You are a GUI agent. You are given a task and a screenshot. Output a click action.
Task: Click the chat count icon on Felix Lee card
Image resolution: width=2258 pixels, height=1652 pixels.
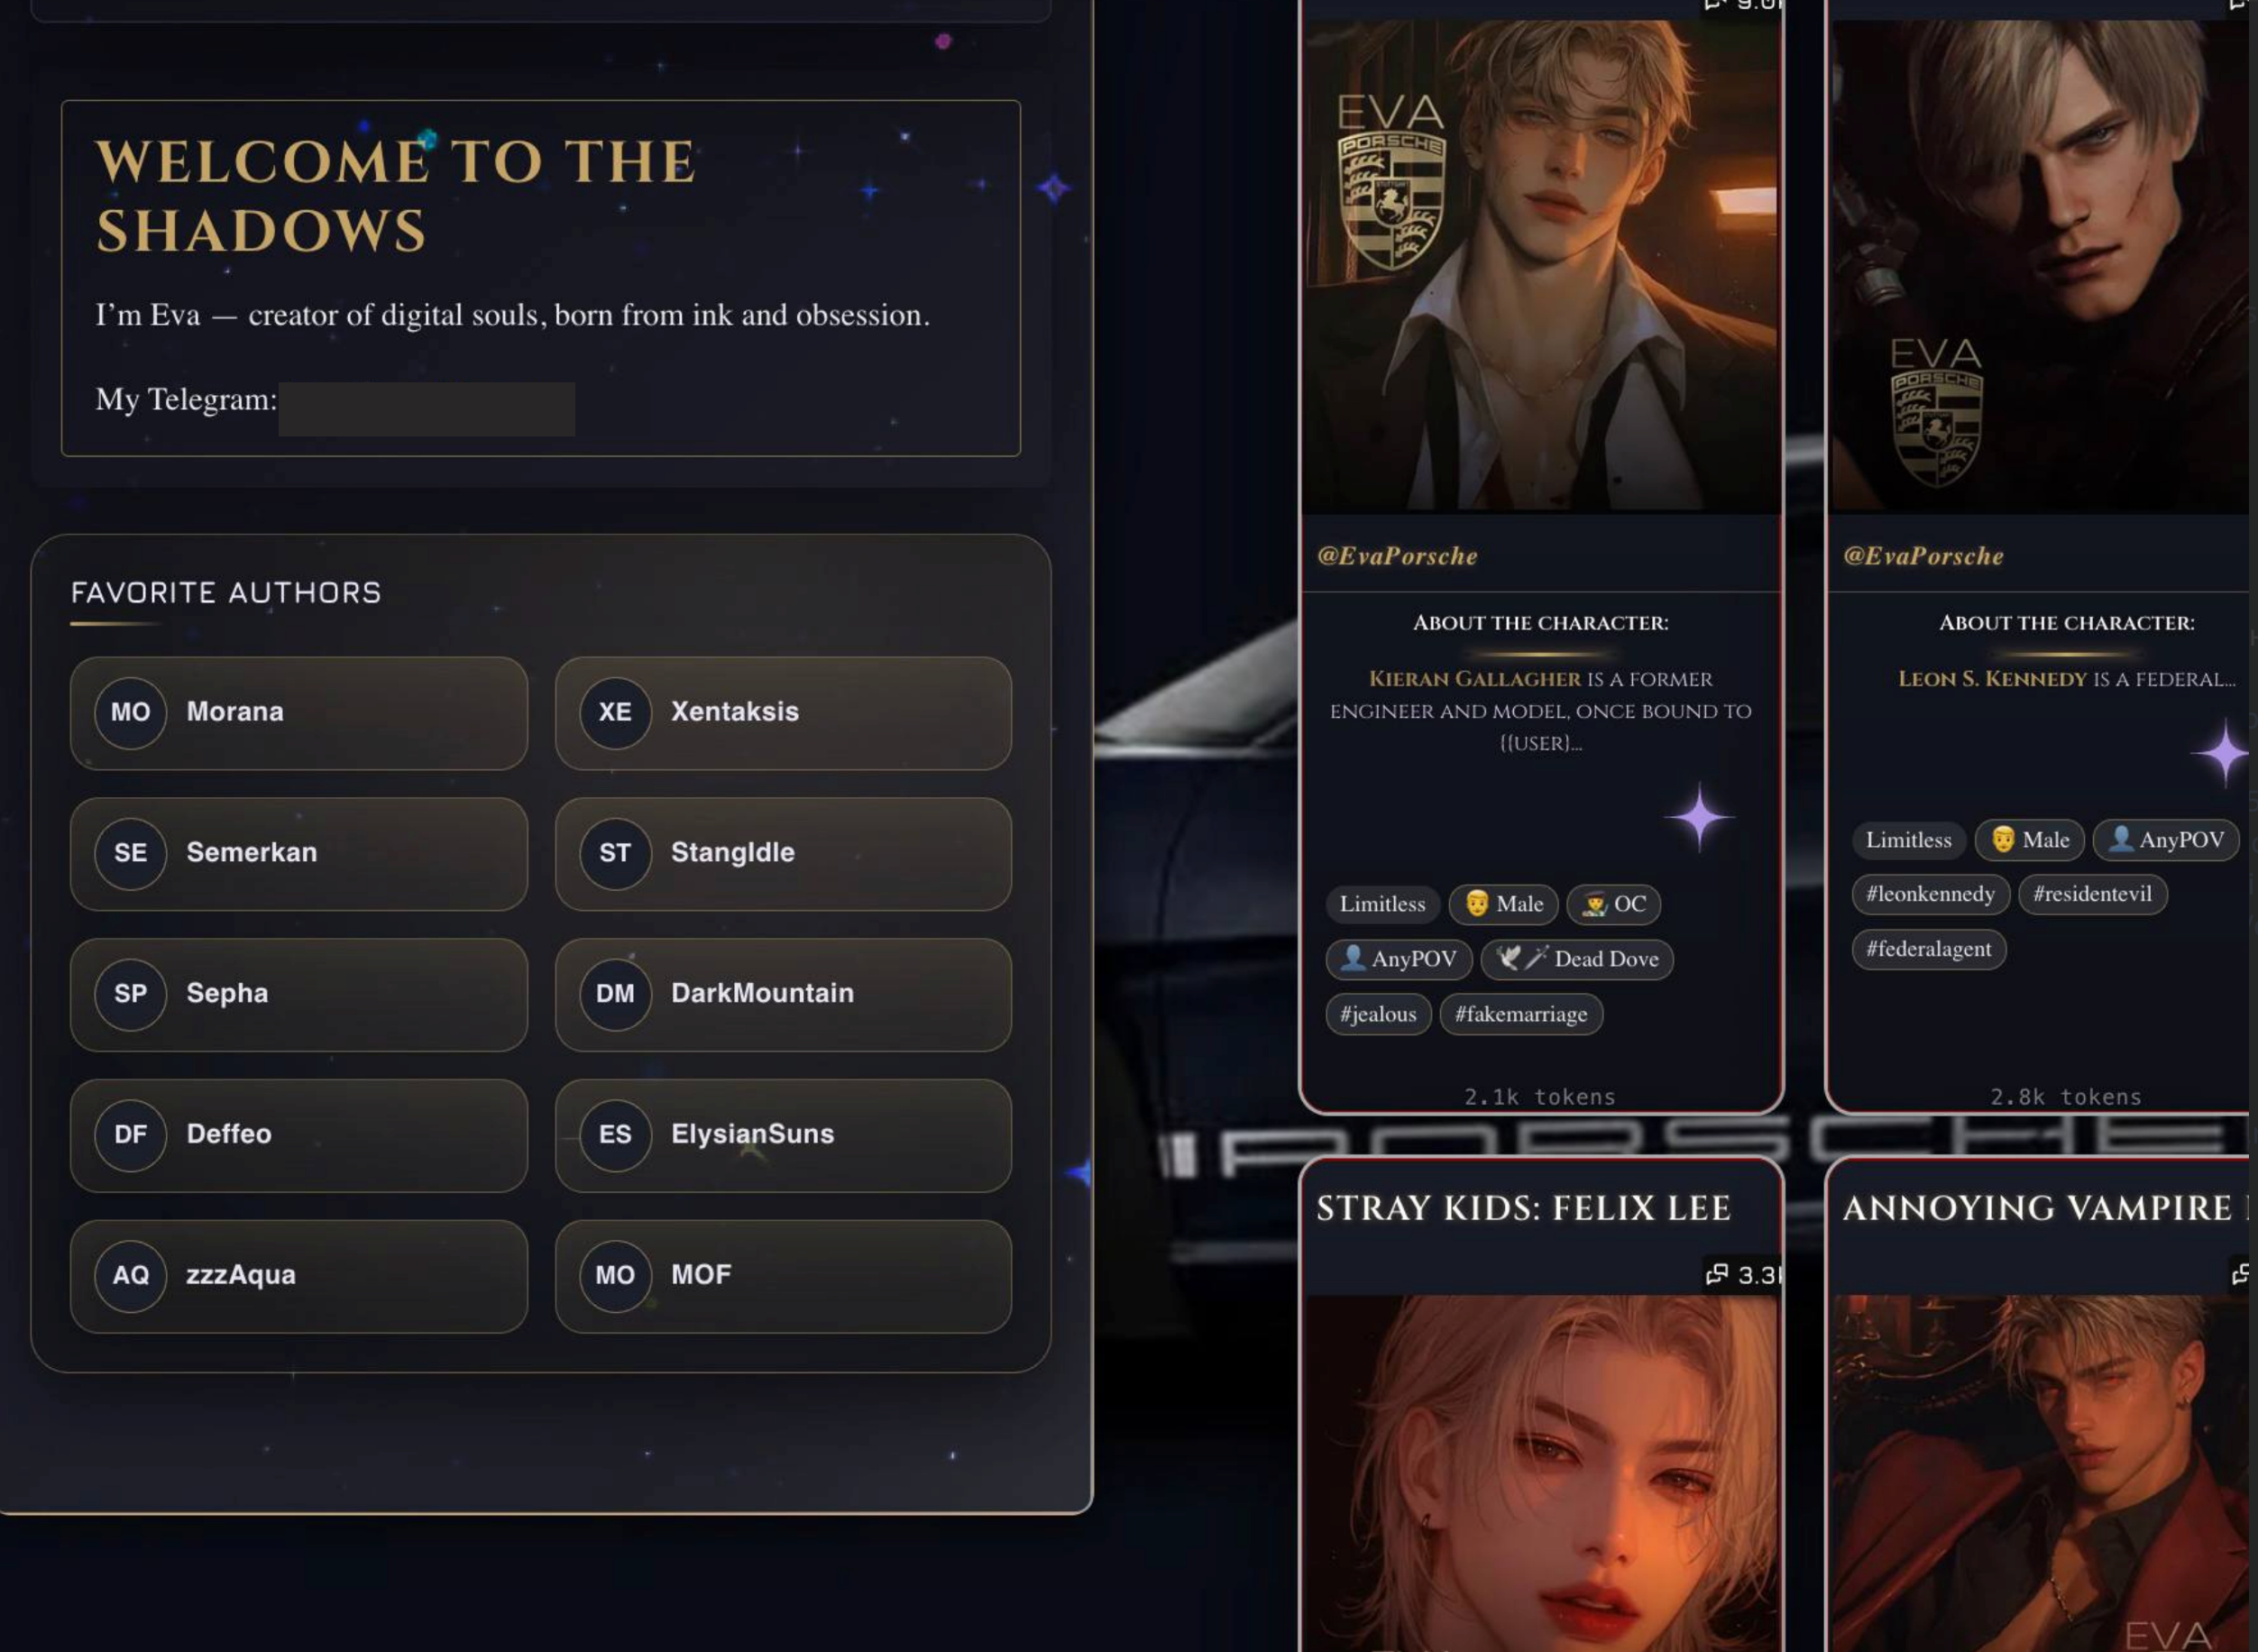pyautogui.click(x=1717, y=1274)
